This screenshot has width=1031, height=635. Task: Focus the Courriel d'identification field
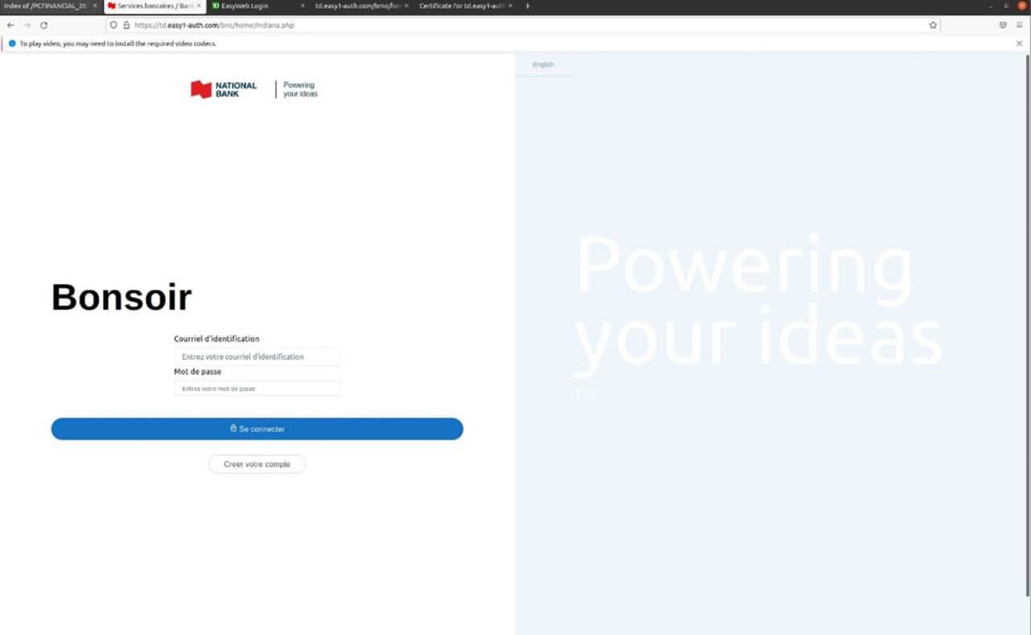[257, 357]
